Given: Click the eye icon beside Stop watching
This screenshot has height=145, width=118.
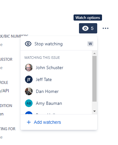Looking at the screenshot, I should [28, 44].
